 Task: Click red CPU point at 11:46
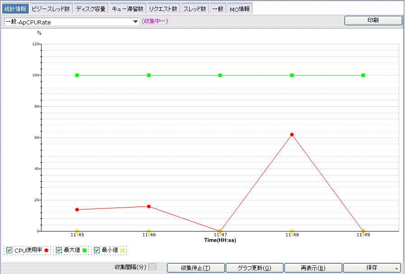(x=149, y=207)
